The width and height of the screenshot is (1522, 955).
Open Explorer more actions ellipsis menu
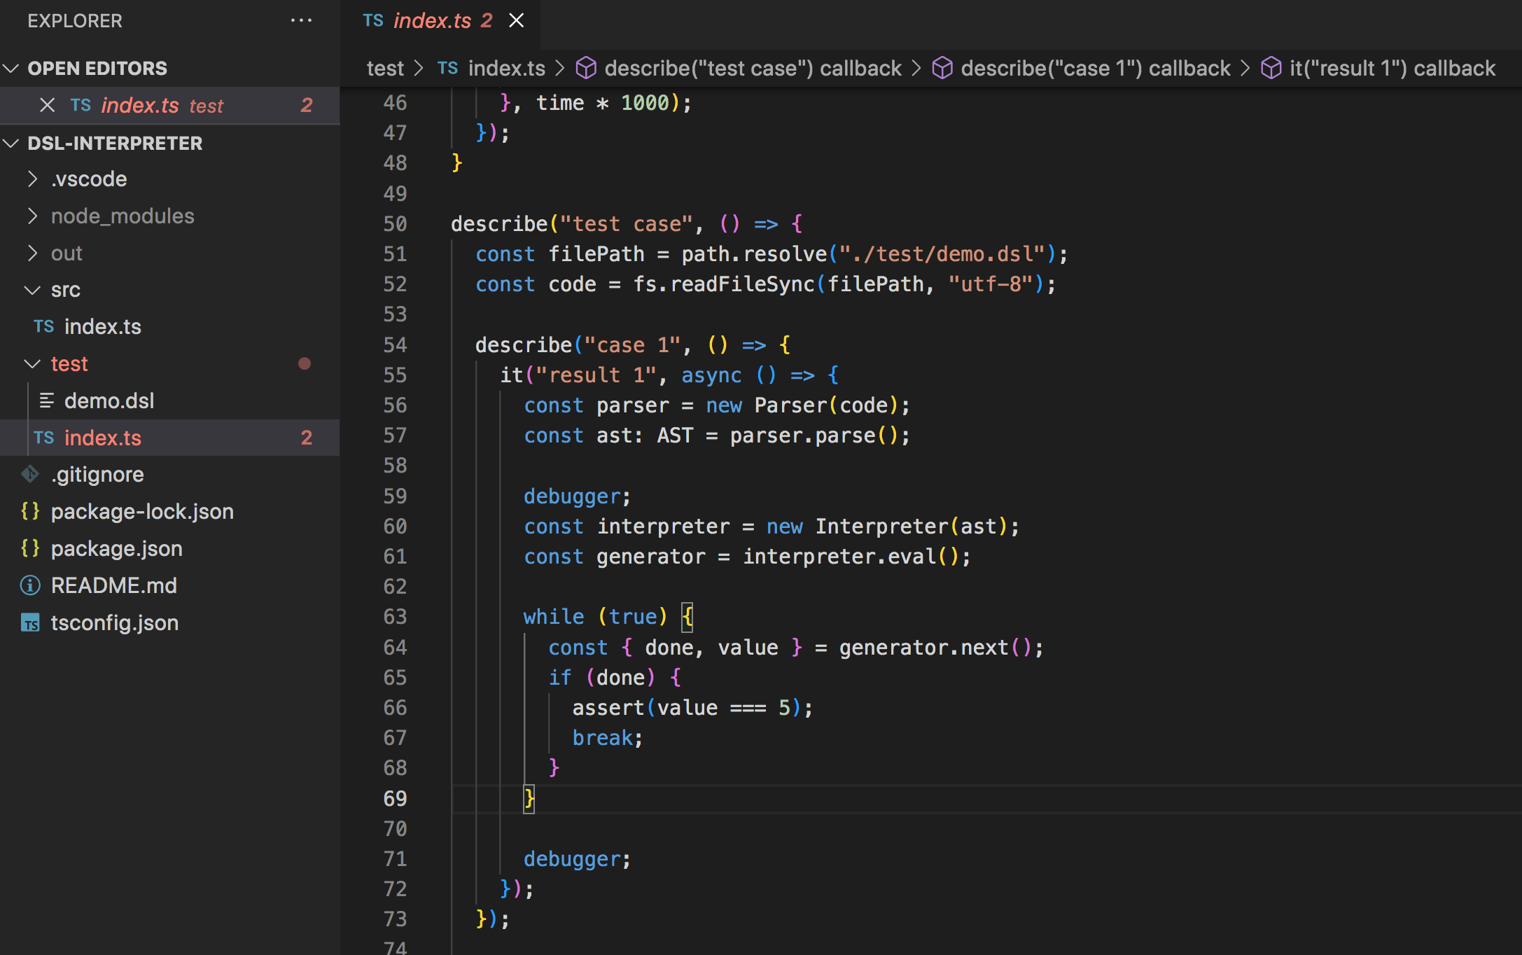click(x=301, y=20)
